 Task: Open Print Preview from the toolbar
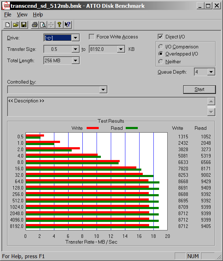[43, 25]
